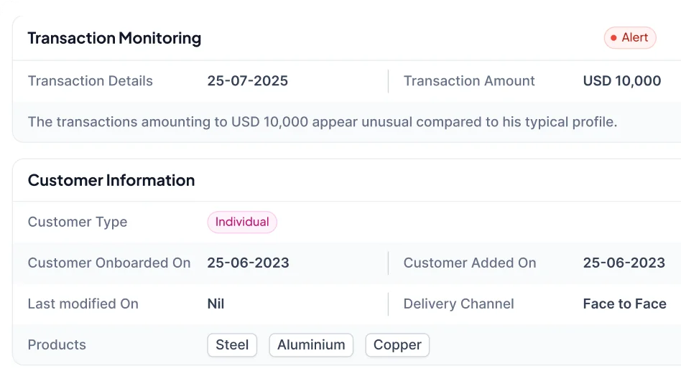
Task: Select the Individual customer type tag
Action: (x=242, y=222)
